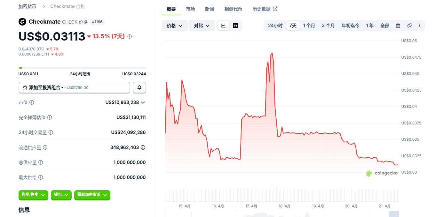Image resolution: width=435 pixels, height=217 pixels.
Task: Click info icon after 348,962,403 value
Action: tap(143, 147)
